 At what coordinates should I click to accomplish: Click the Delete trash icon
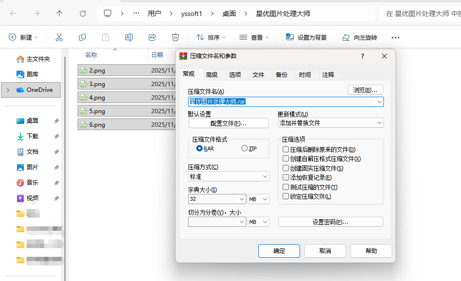[175, 37]
